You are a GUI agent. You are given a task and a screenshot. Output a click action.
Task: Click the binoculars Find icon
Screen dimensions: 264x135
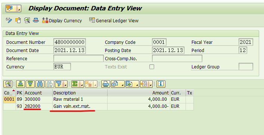pyautogui.click(x=40, y=84)
